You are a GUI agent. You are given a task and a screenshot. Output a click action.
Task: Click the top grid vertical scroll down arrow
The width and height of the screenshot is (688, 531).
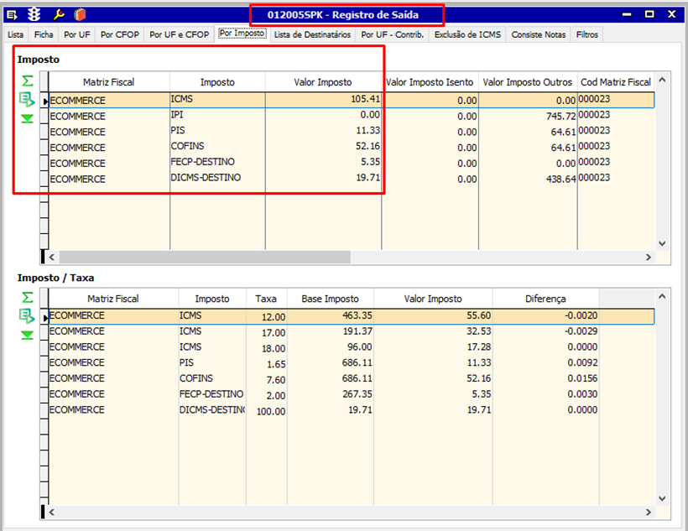[x=661, y=242]
